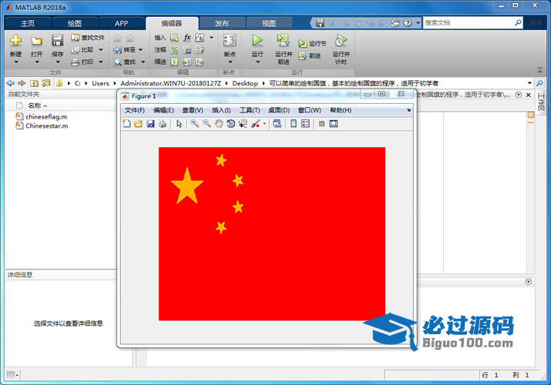Toggle the pan hand tool

[219, 123]
